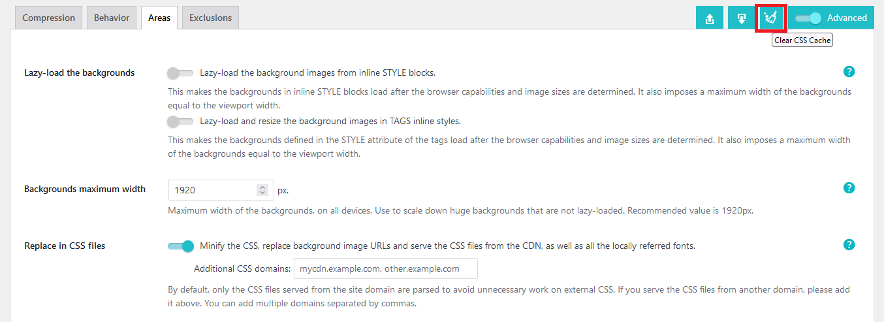The image size is (884, 322).
Task: Increase backgrounds maximum width with up arrow
Action: coord(262,187)
